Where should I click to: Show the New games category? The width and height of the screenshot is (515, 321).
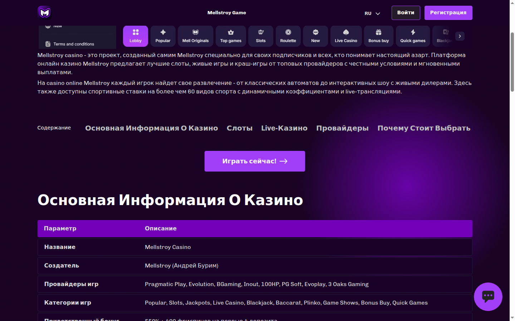point(315,36)
